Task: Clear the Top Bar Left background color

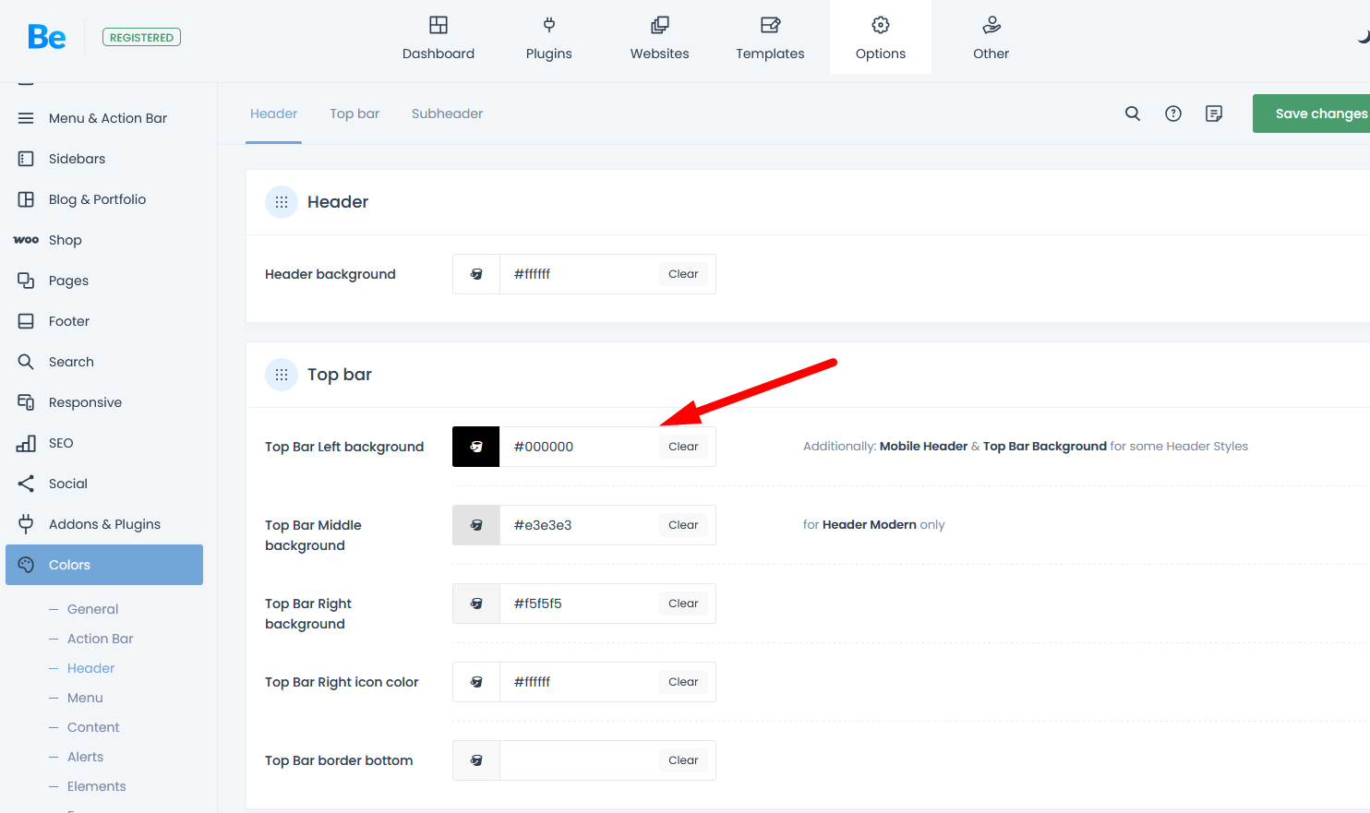Action: pos(683,447)
